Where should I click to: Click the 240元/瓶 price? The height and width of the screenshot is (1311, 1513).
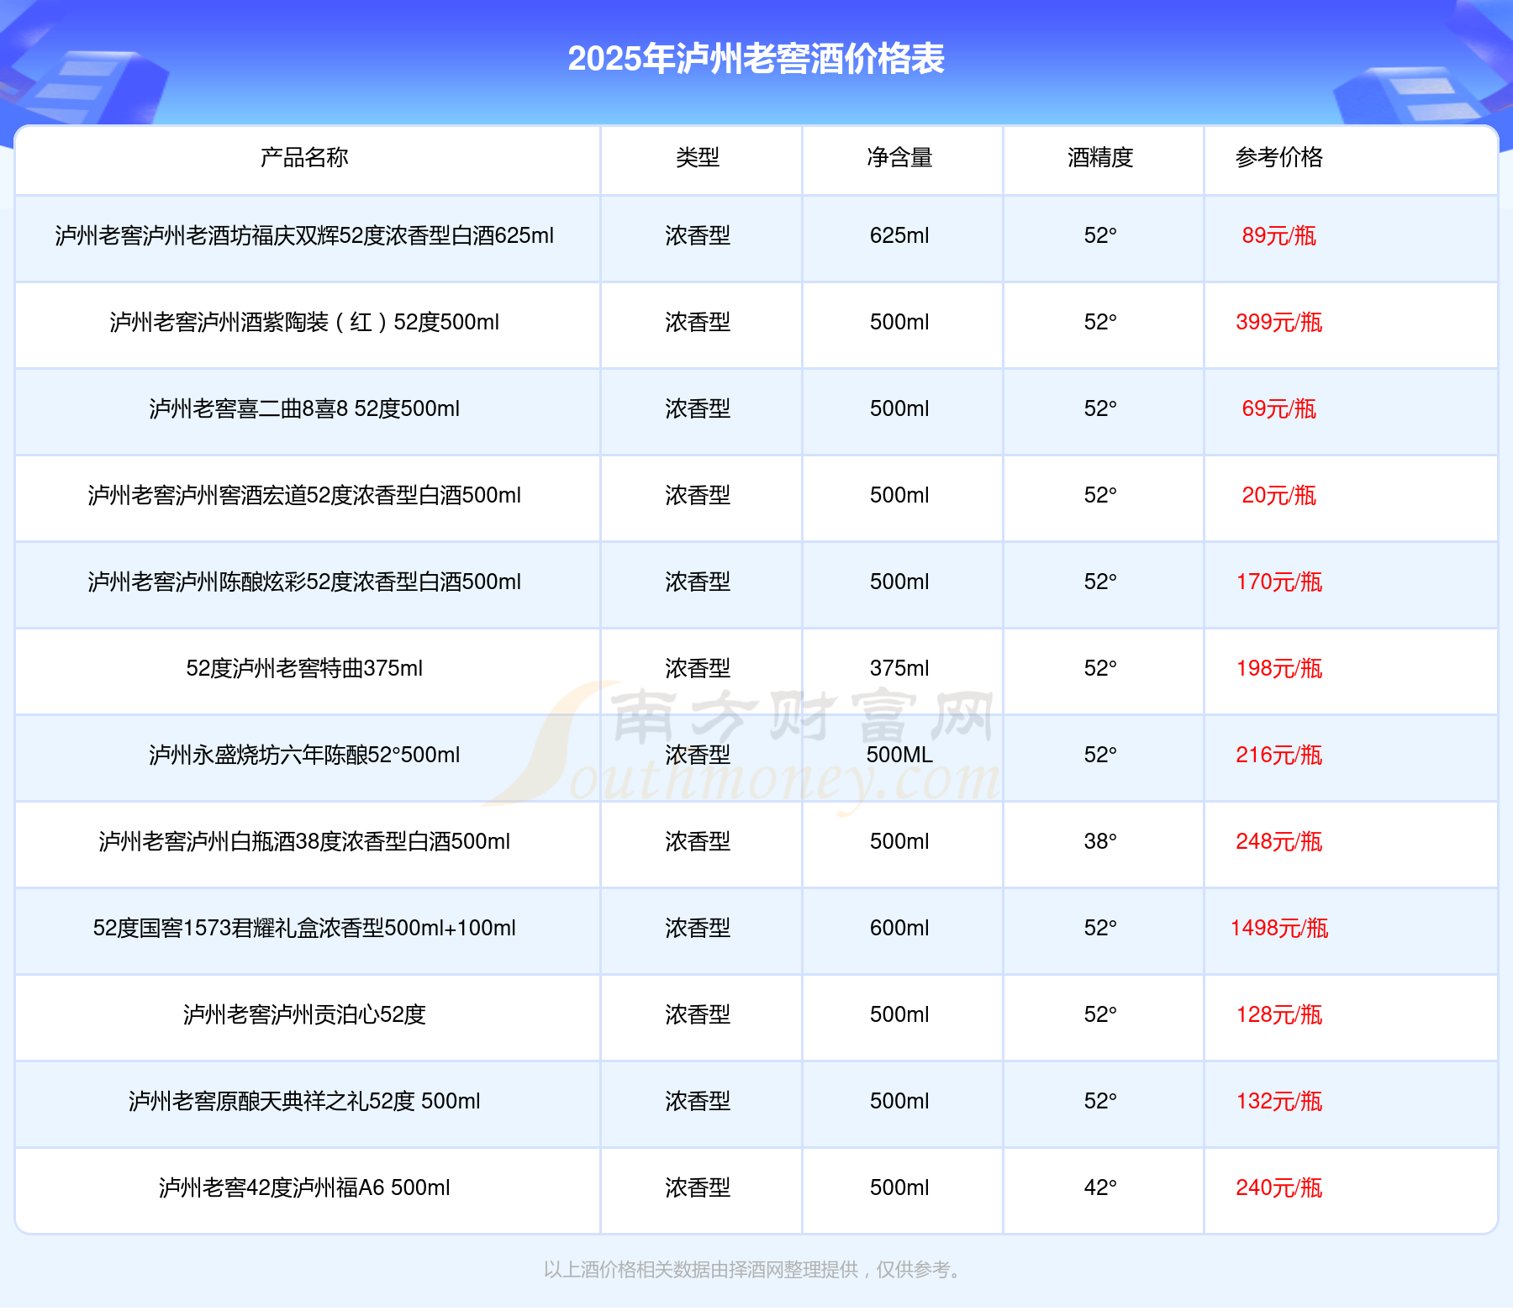(1279, 1187)
